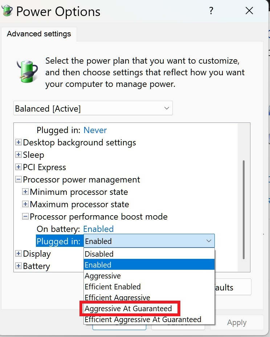Viewport: 270px width, 337px height.
Task: Expand the Battery settings node
Action: point(19,266)
